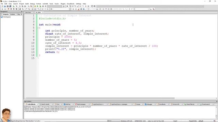Viewport: 218px width, 122px height.
Task: Open the Build menu
Action: pyautogui.click(x=27, y=4)
